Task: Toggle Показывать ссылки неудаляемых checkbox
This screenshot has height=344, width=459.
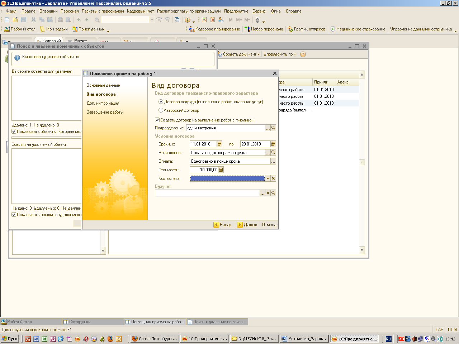Action: pos(14,215)
